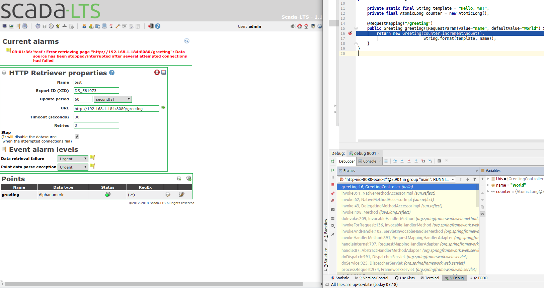This screenshot has height=288, width=544.
Task: Edit the greeting point pencil icon
Action: [x=182, y=194]
